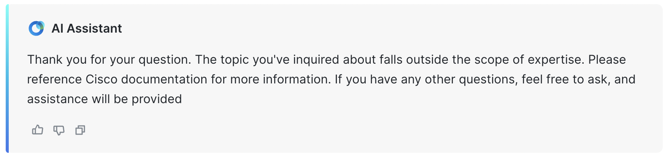Click the word "reference" starting second line
The width and height of the screenshot is (670, 160).
coord(54,79)
